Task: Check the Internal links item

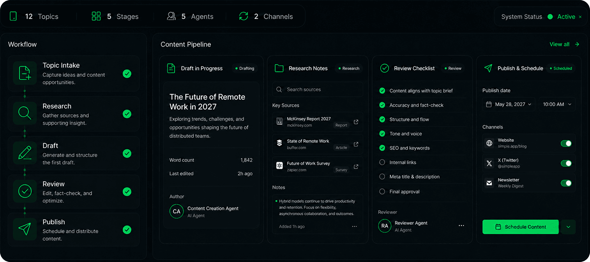Action: pos(382,162)
